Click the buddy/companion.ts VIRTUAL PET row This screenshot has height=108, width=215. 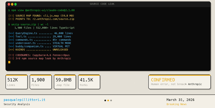[x=39, y=46]
